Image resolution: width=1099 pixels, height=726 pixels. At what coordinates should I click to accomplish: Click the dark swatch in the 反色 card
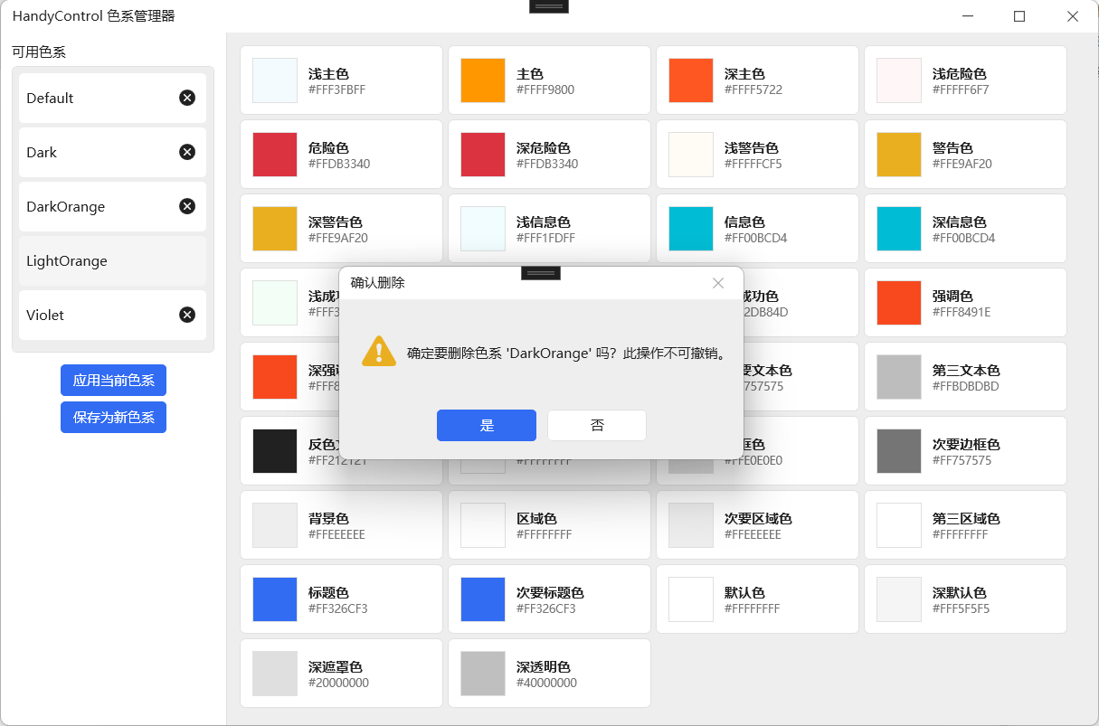pyautogui.click(x=275, y=451)
